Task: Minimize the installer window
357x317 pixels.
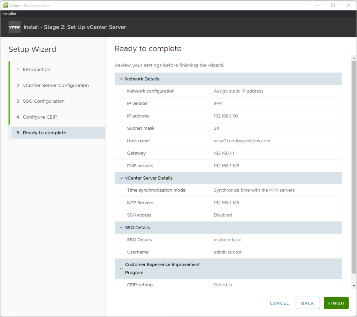Action: [x=317, y=5]
